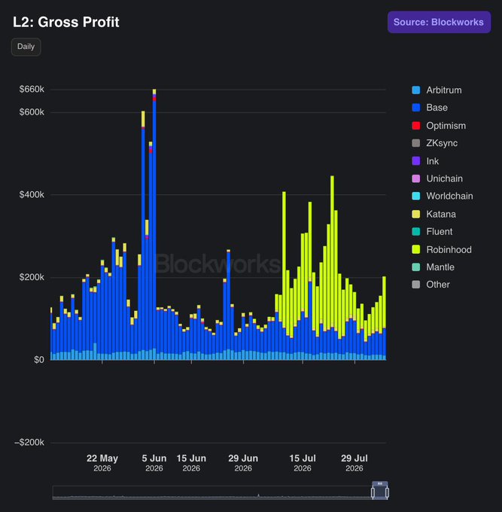Click the tallest Robinhood lime bar near $440k
The height and width of the screenshot is (512, 502).
332,251
